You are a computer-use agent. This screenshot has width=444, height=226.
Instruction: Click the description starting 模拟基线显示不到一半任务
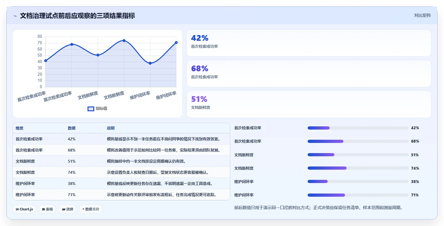(x=164, y=139)
